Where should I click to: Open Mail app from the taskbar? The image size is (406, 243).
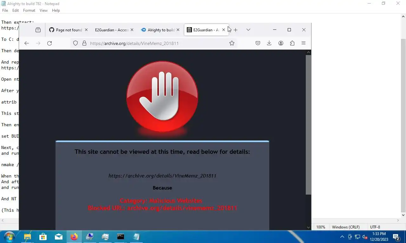point(59,237)
